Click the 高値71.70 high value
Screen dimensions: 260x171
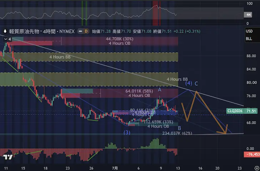click(x=122, y=31)
